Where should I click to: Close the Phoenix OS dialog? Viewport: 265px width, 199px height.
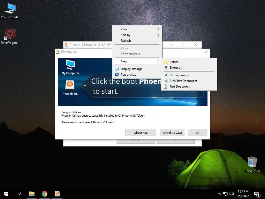pyautogui.click(x=206, y=52)
